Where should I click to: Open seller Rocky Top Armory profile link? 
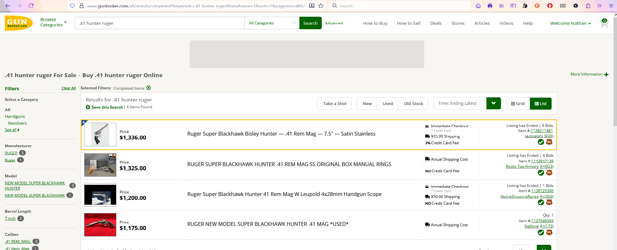coord(522,166)
